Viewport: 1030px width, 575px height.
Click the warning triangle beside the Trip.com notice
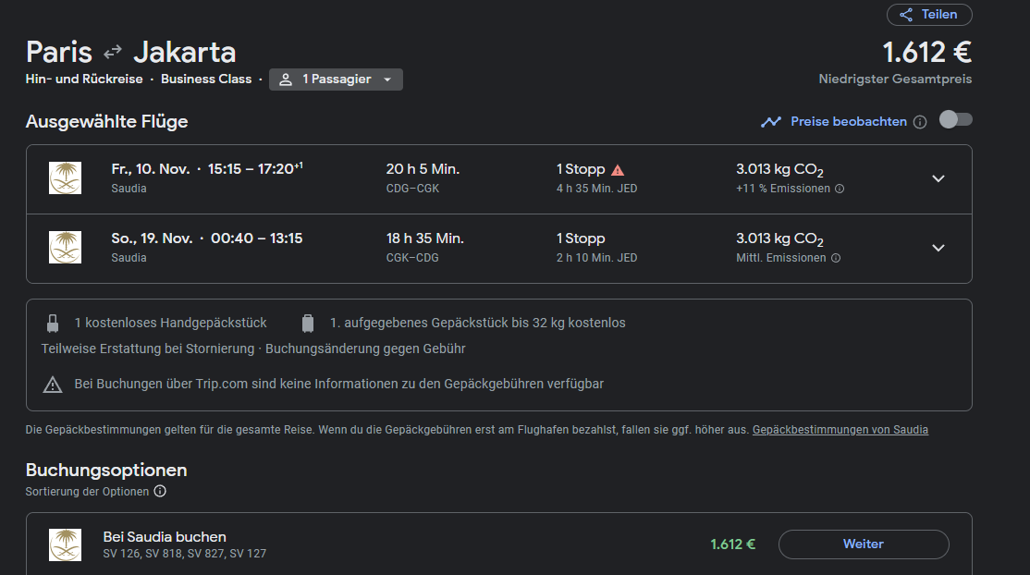pos(53,383)
